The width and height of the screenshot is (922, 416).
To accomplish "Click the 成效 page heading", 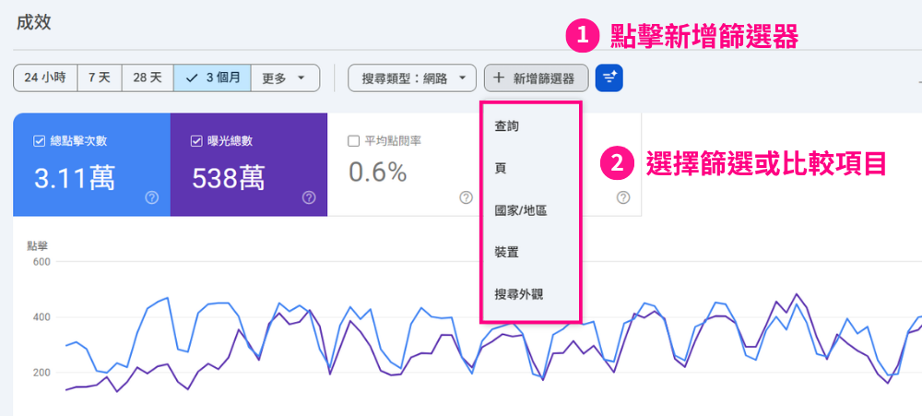I will [x=33, y=22].
